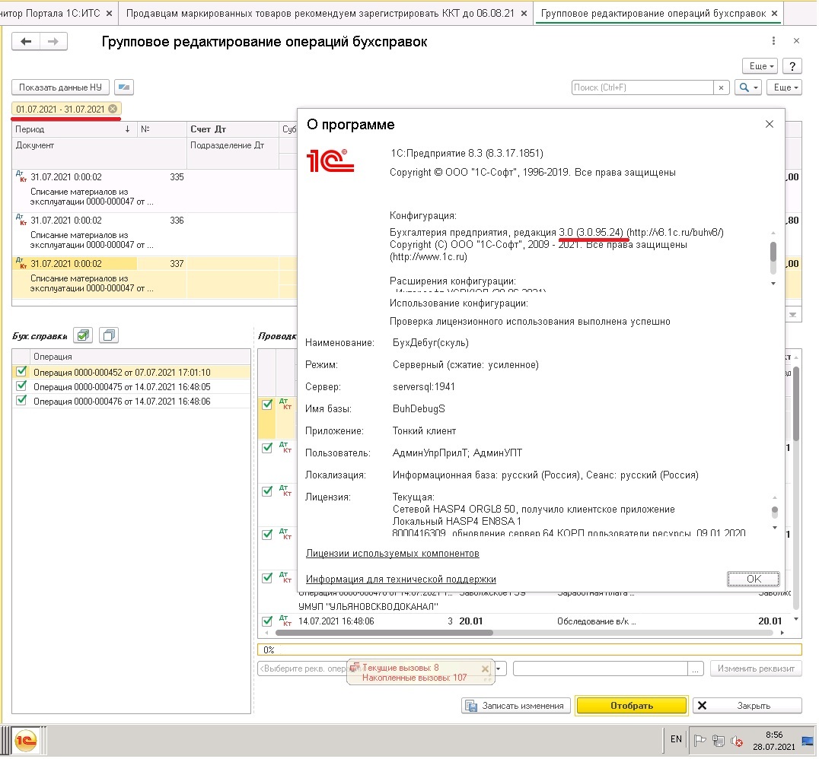The image size is (819, 759).
Task: Click the 0% progress bar
Action: pos(529,650)
